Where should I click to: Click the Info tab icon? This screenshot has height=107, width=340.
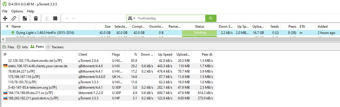[19, 47]
